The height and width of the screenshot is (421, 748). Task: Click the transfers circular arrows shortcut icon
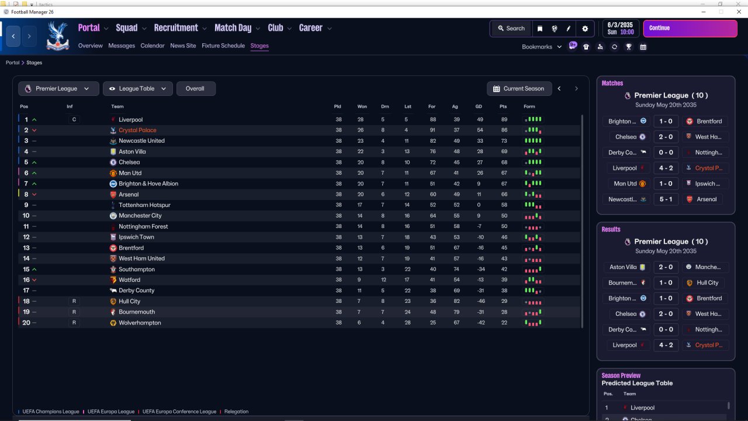[x=614, y=47]
